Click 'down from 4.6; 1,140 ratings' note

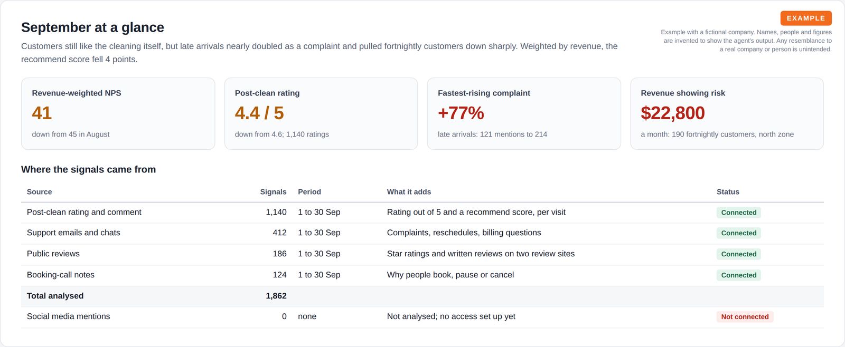click(282, 134)
